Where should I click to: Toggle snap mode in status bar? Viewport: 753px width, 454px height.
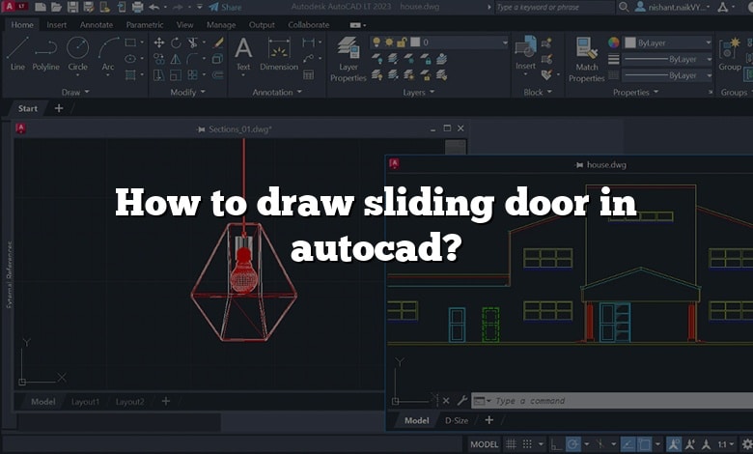pos(527,444)
